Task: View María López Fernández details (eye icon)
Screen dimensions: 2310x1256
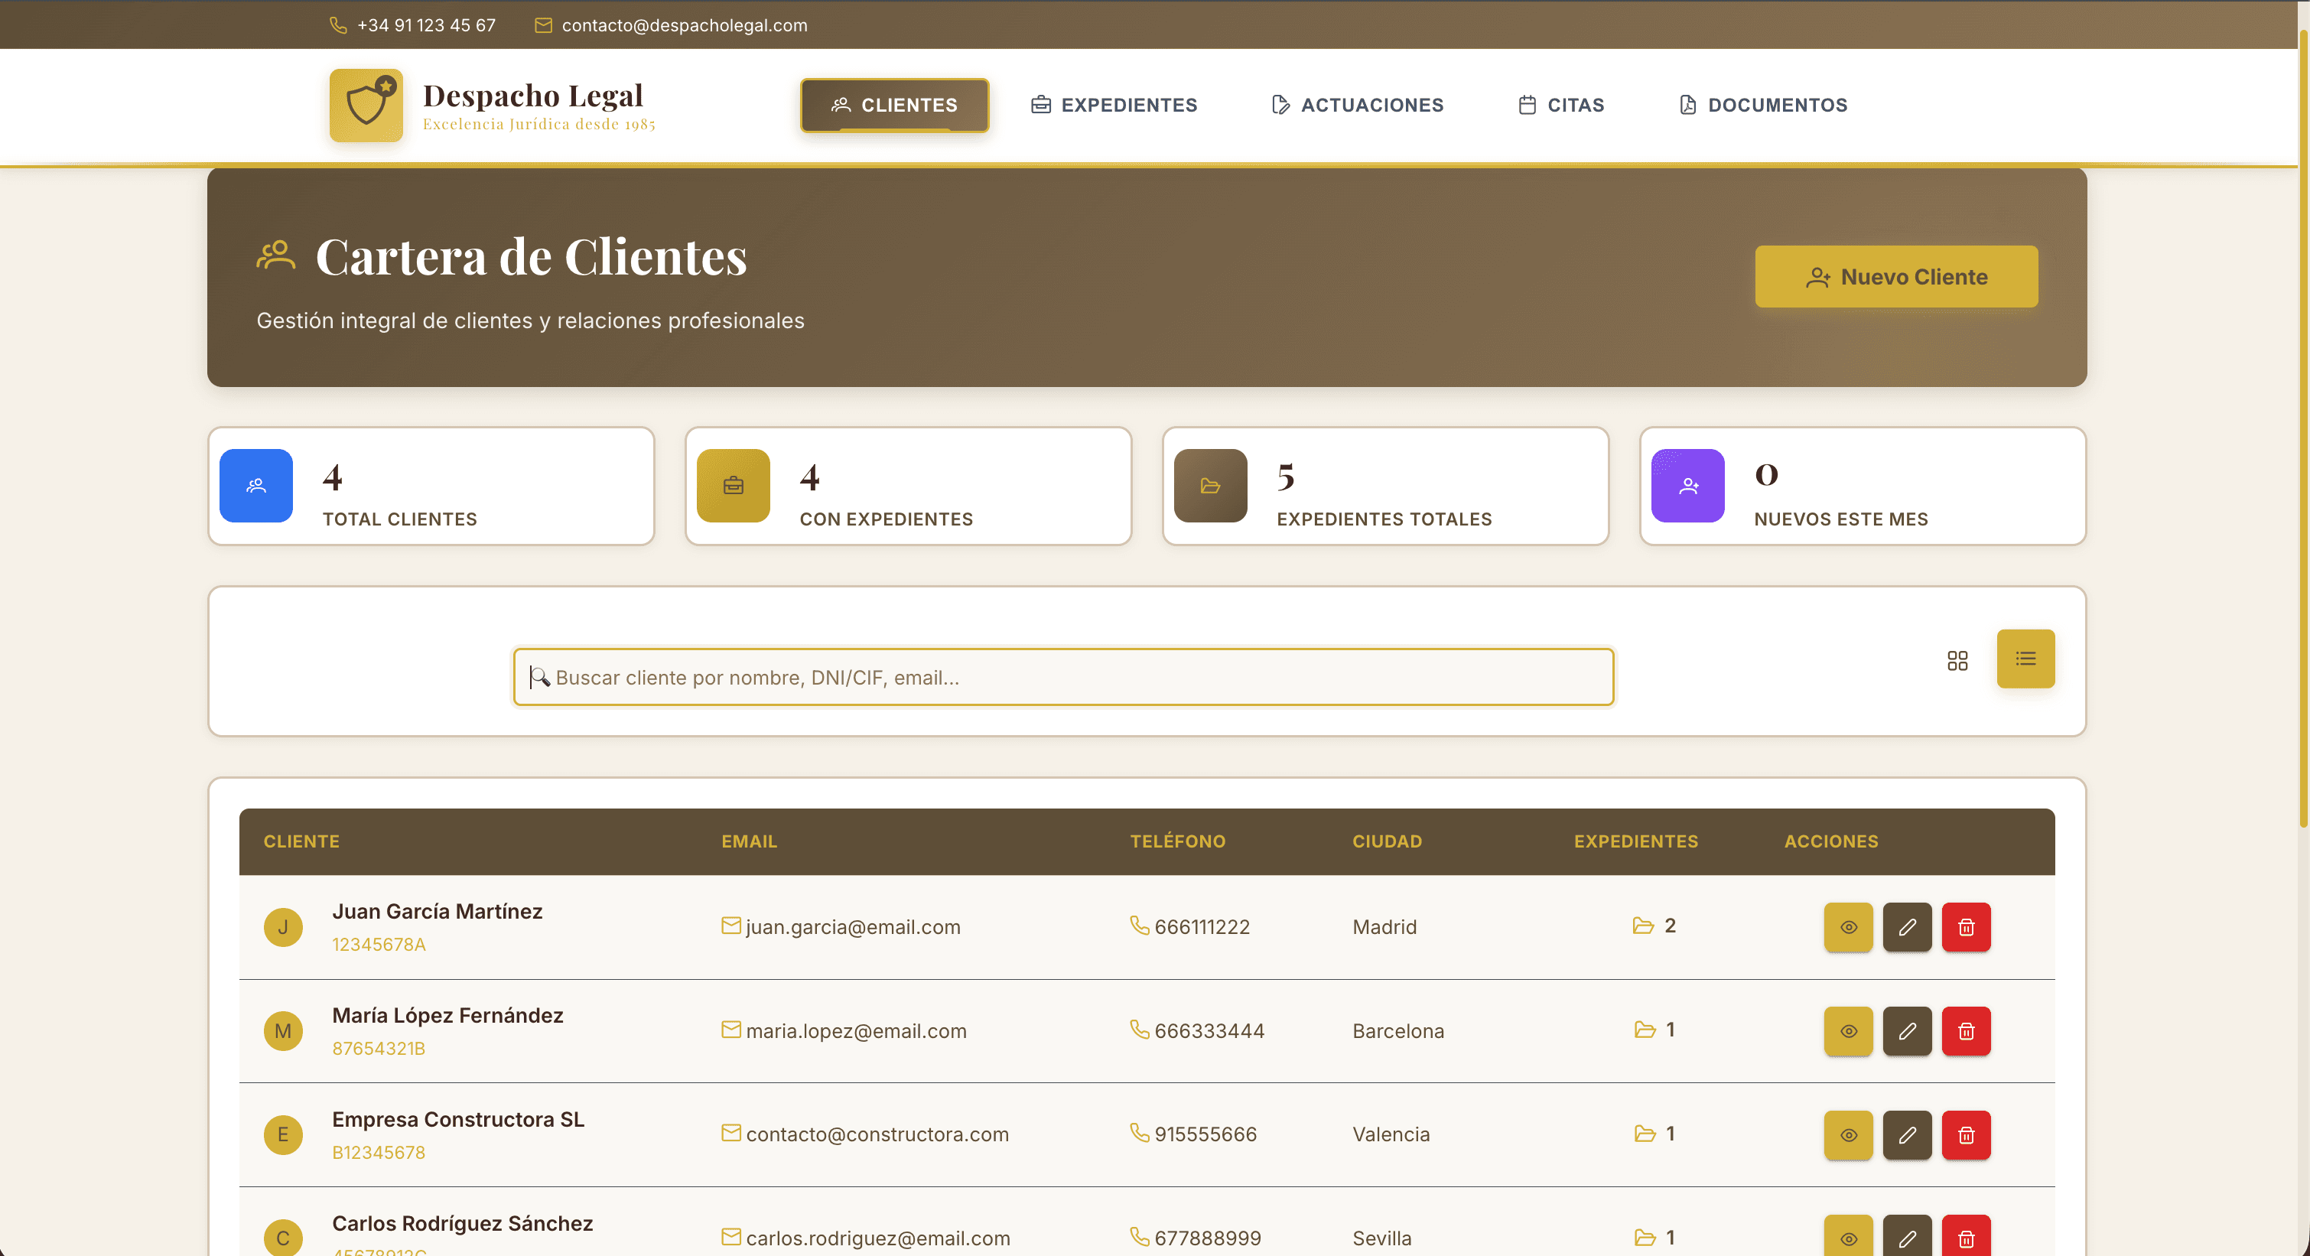Action: [1848, 1031]
